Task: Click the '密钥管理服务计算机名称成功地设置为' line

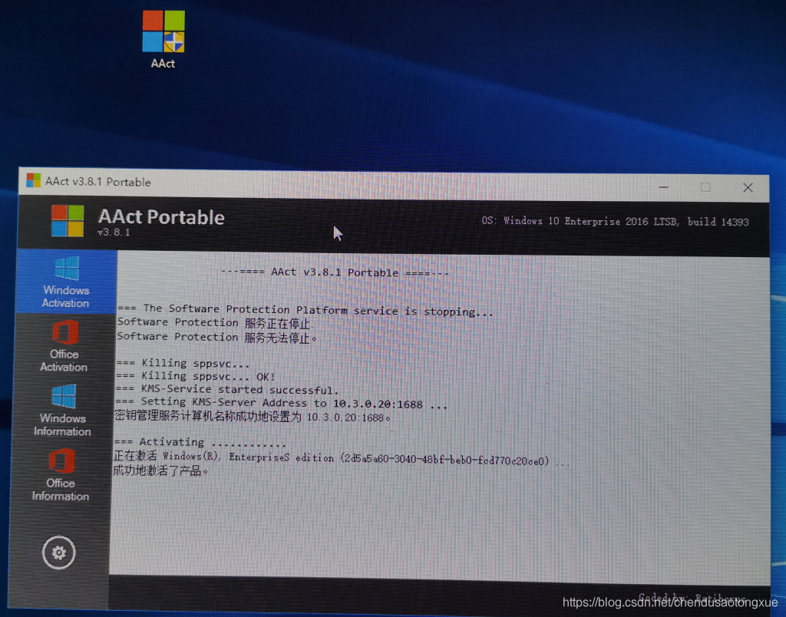Action: click(x=252, y=417)
